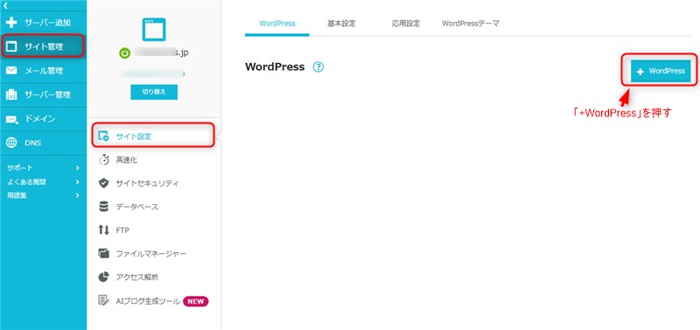
Task: Expand the サポート submenu
Action: pos(43,168)
